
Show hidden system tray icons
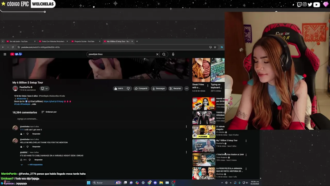coord(222,183)
